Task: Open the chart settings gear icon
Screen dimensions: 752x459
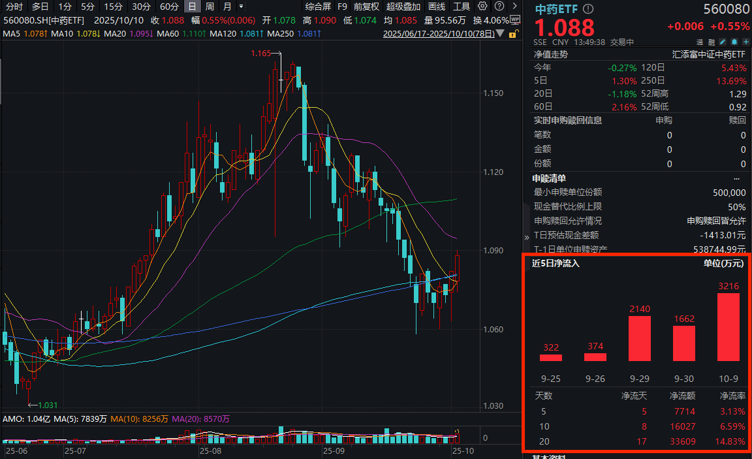Action: coord(482,6)
